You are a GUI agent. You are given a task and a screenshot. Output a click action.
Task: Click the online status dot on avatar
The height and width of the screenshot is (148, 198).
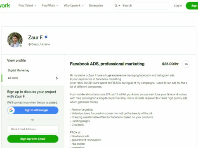click(21, 46)
